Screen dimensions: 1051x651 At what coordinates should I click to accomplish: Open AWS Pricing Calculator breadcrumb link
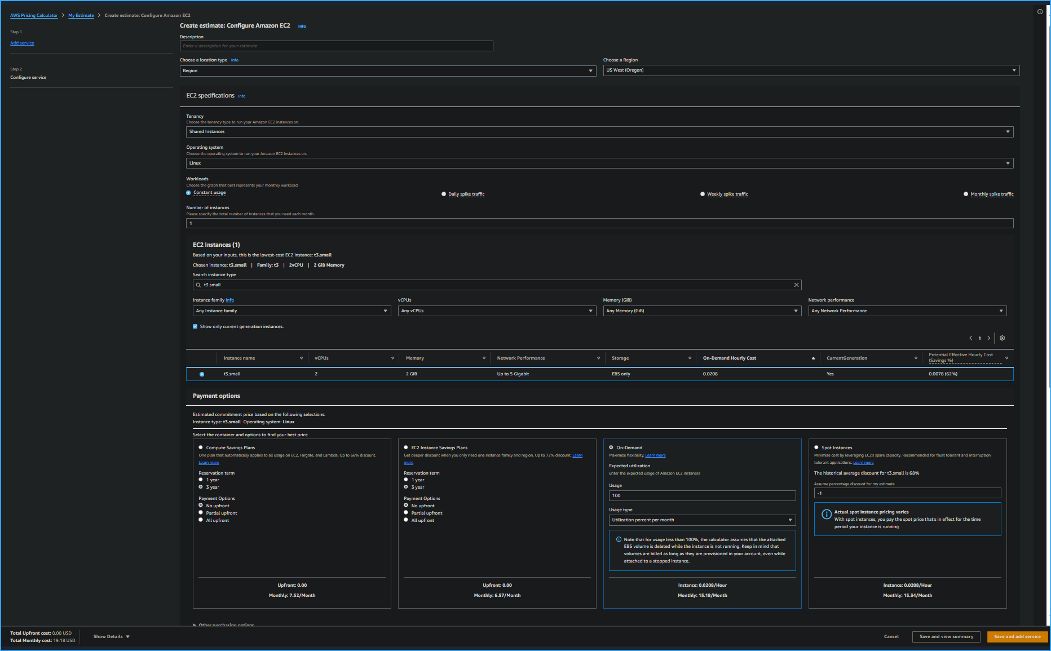[x=33, y=15]
